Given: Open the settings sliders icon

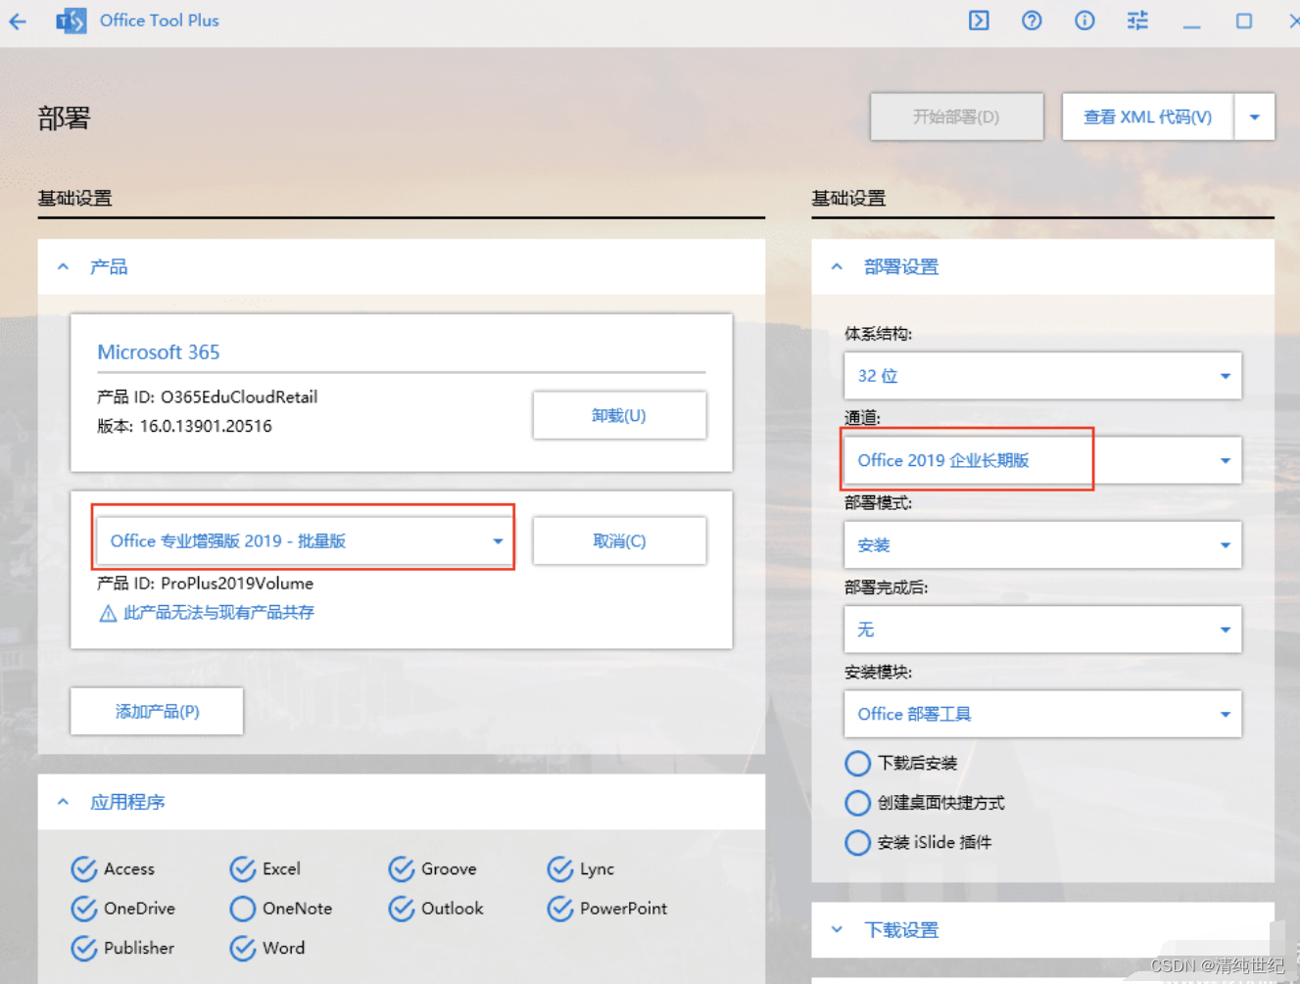Looking at the screenshot, I should tap(1137, 21).
